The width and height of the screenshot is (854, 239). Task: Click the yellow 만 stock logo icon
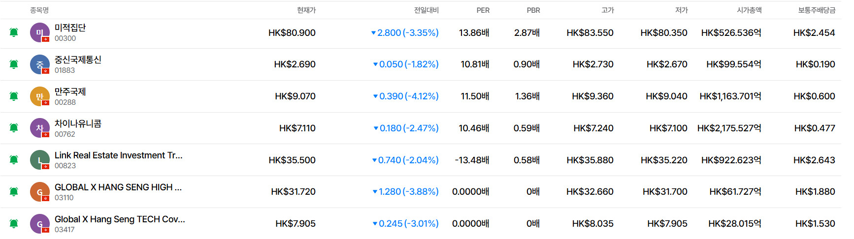tap(39, 96)
